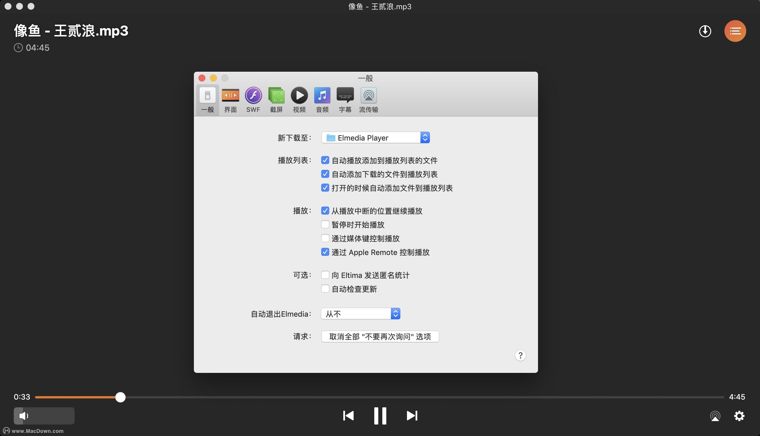Click 取消全部 "不要再次询问" 选项 button
Viewport: 760px width, 436px height.
click(380, 336)
